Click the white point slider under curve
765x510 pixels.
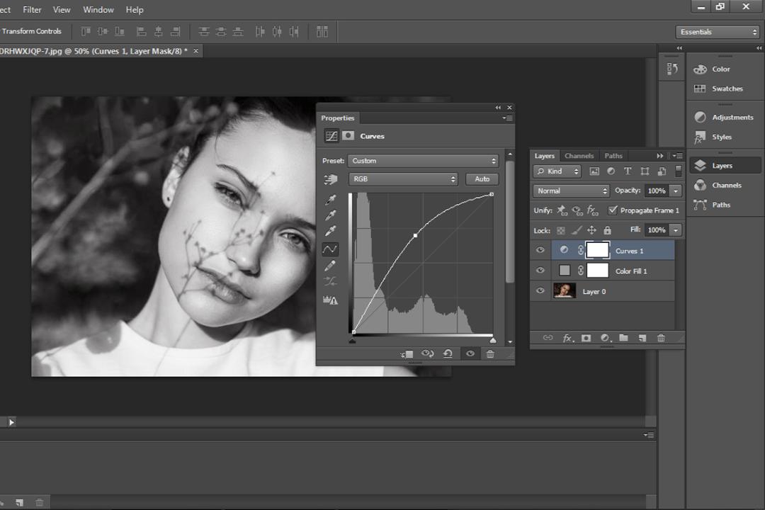coord(493,340)
